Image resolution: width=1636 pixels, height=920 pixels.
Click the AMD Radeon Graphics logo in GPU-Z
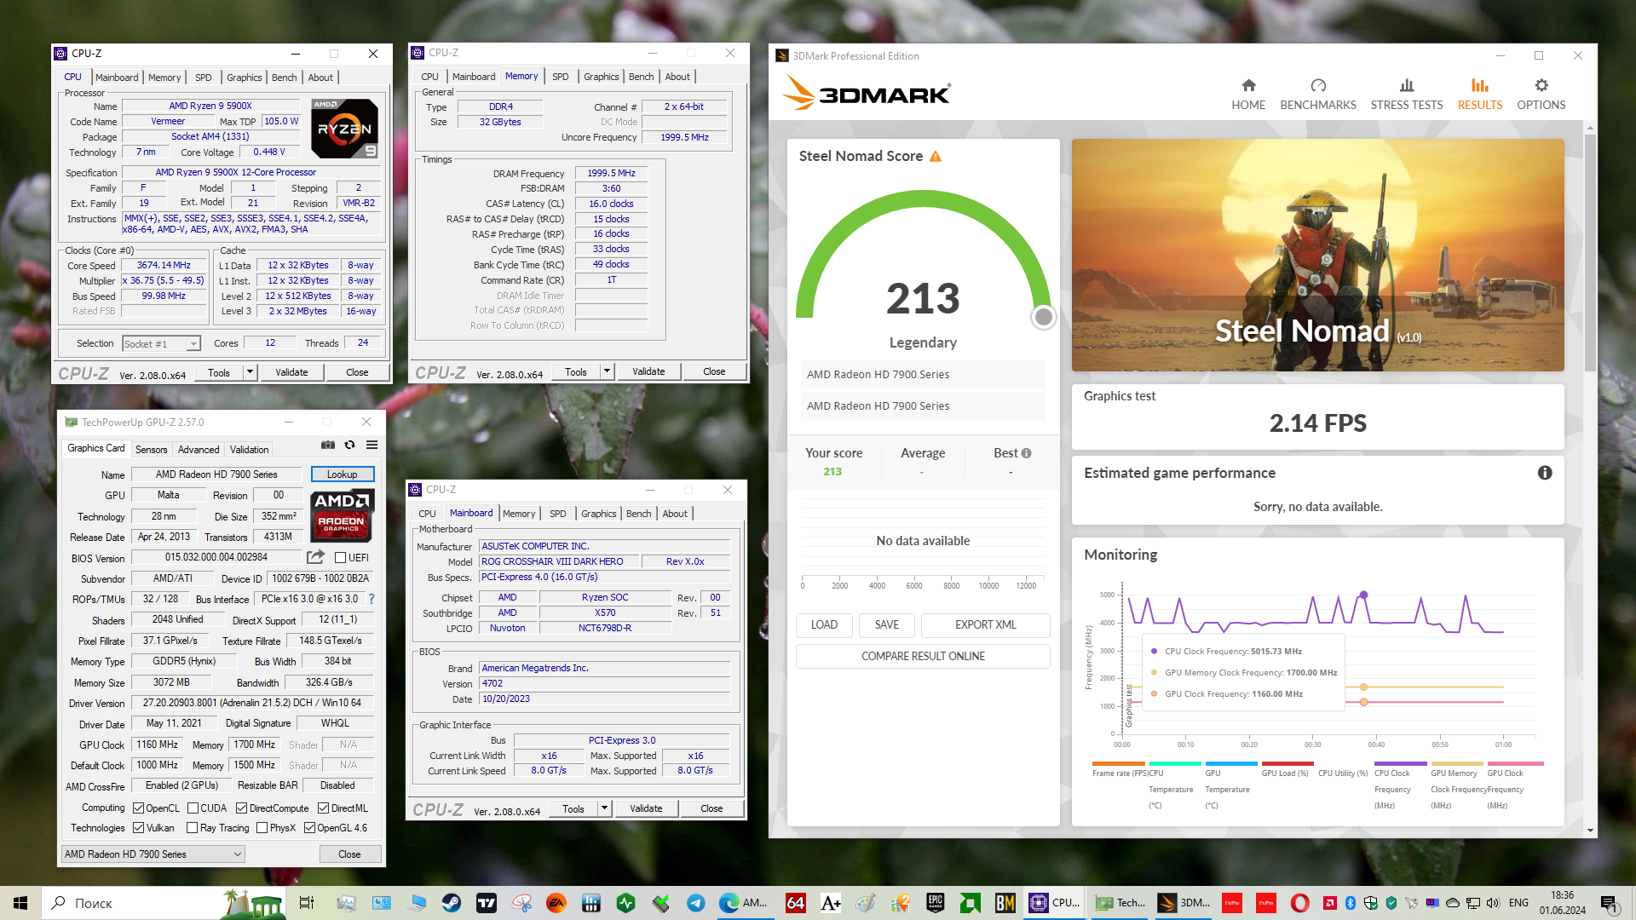coord(342,516)
